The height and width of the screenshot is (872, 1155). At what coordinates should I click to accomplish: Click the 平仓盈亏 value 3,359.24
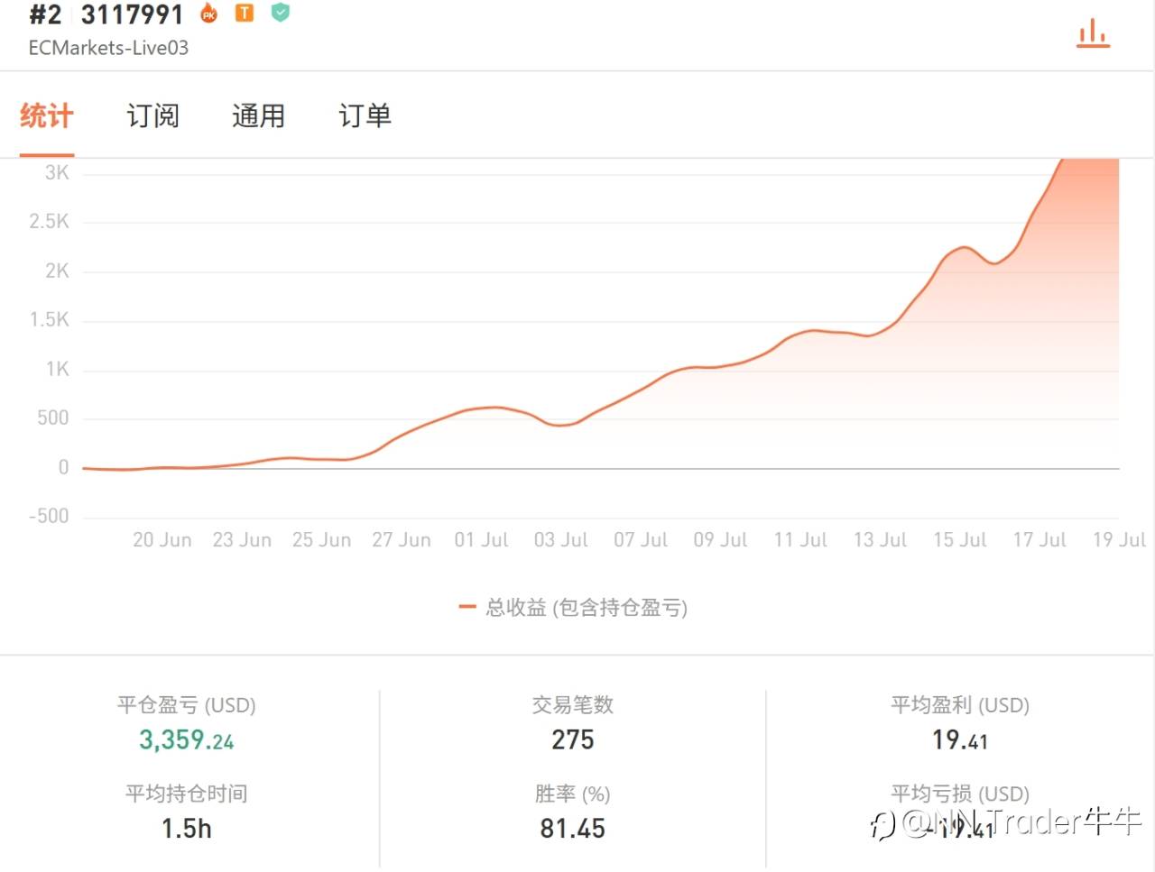click(187, 740)
